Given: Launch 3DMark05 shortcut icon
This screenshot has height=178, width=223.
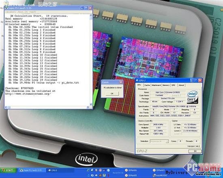Looking at the screenshot, I should pyautogui.click(x=131, y=176).
